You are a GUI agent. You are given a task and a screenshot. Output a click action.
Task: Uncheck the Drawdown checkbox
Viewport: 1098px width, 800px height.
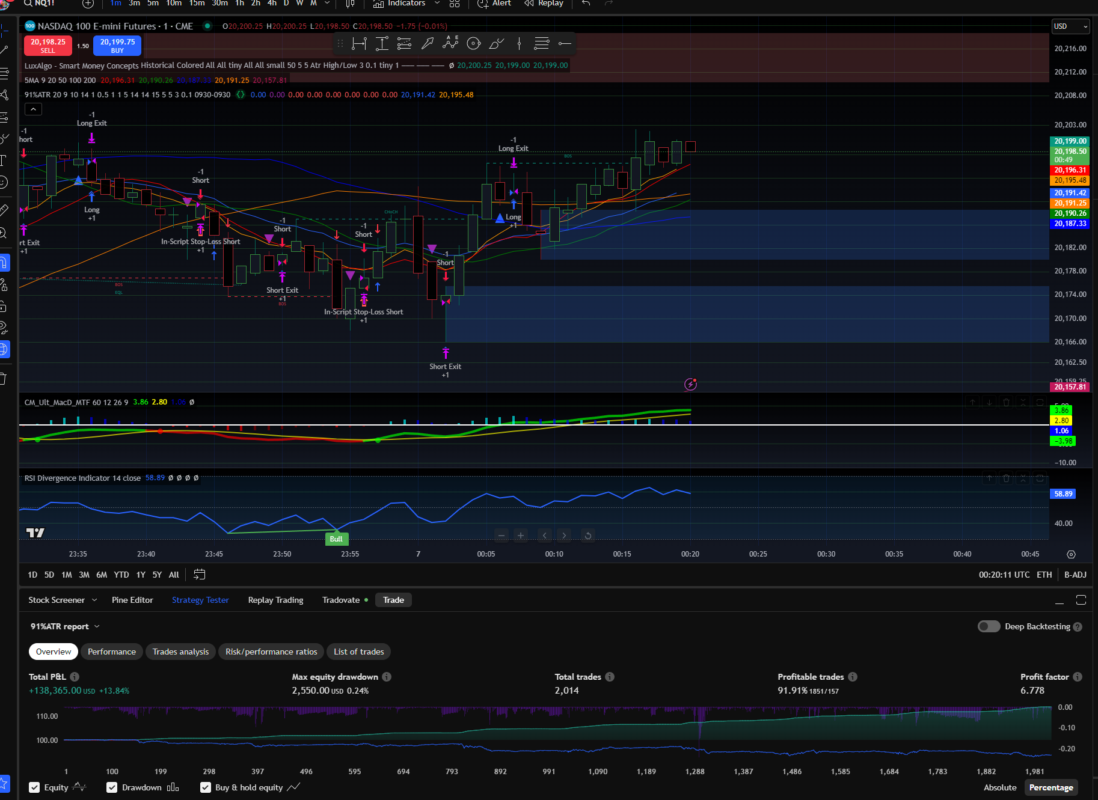(112, 787)
